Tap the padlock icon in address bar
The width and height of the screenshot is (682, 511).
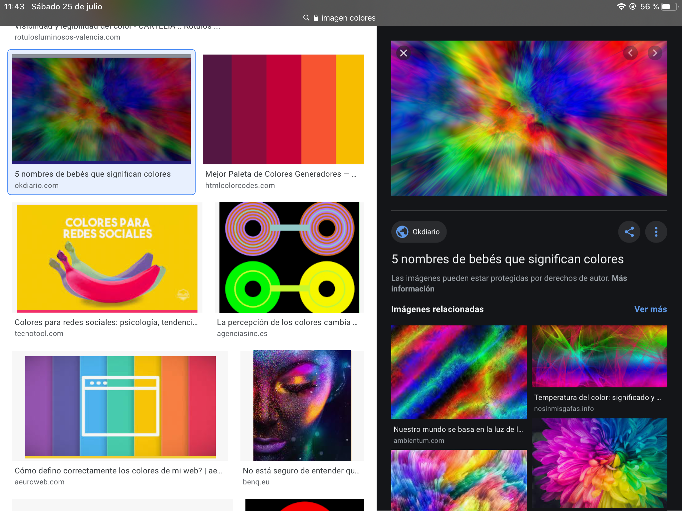[x=316, y=18]
